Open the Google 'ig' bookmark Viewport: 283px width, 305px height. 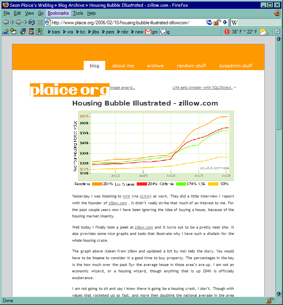click(x=165, y=32)
